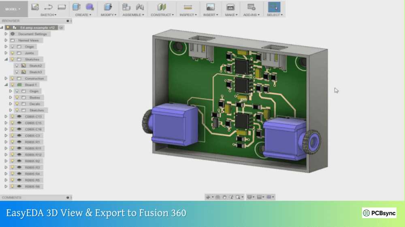
Task: Expand the Document Settings node
Action: (x=6, y=34)
